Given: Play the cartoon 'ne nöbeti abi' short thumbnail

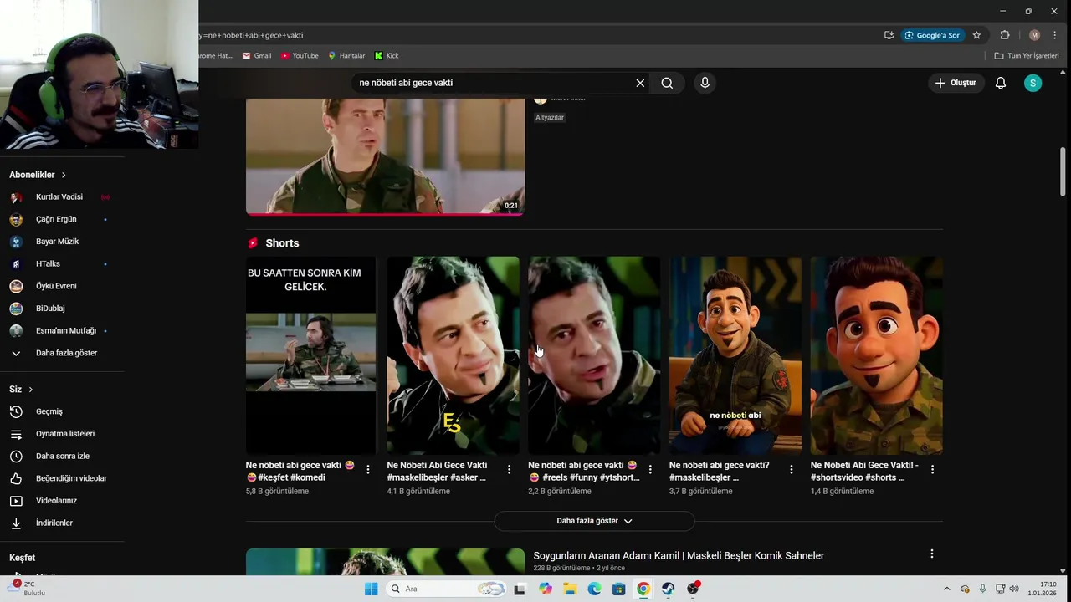Looking at the screenshot, I should [735, 355].
